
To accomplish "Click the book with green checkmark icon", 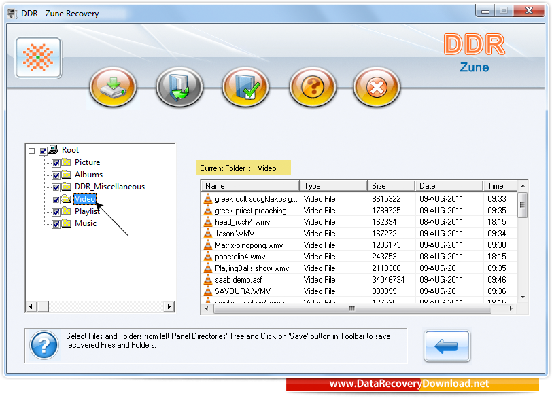I will [x=245, y=87].
